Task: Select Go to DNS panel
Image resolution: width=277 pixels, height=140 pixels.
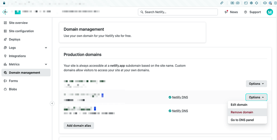Action: pyautogui.click(x=242, y=120)
